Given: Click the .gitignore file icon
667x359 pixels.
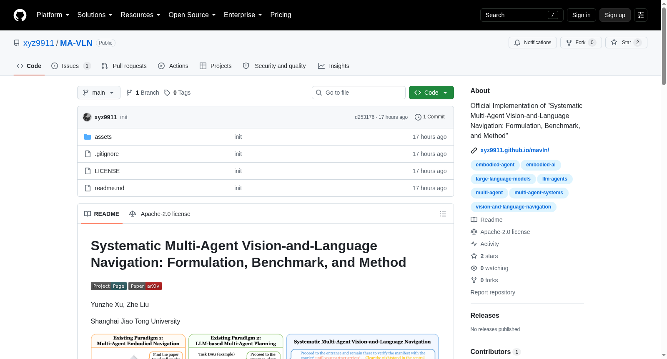Looking at the screenshot, I should point(88,154).
